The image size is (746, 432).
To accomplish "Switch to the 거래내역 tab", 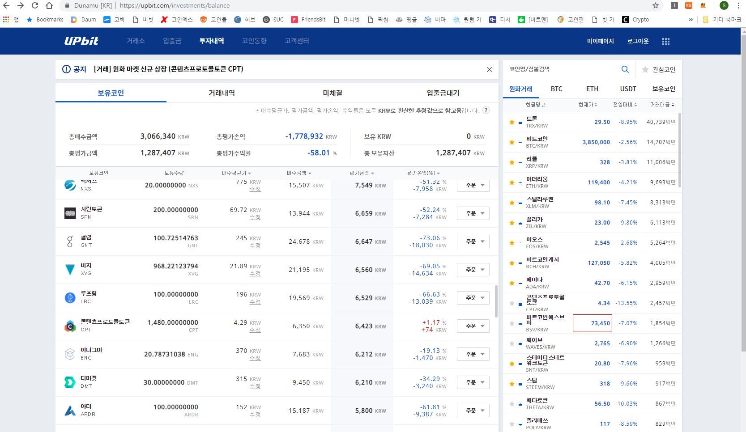I will point(222,93).
